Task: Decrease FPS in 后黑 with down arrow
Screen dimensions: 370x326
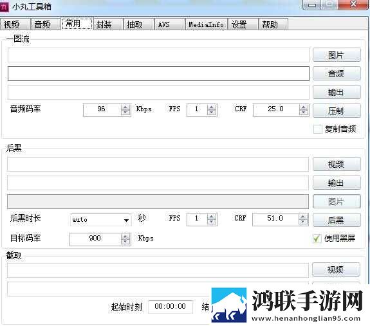Action: tap(212, 222)
